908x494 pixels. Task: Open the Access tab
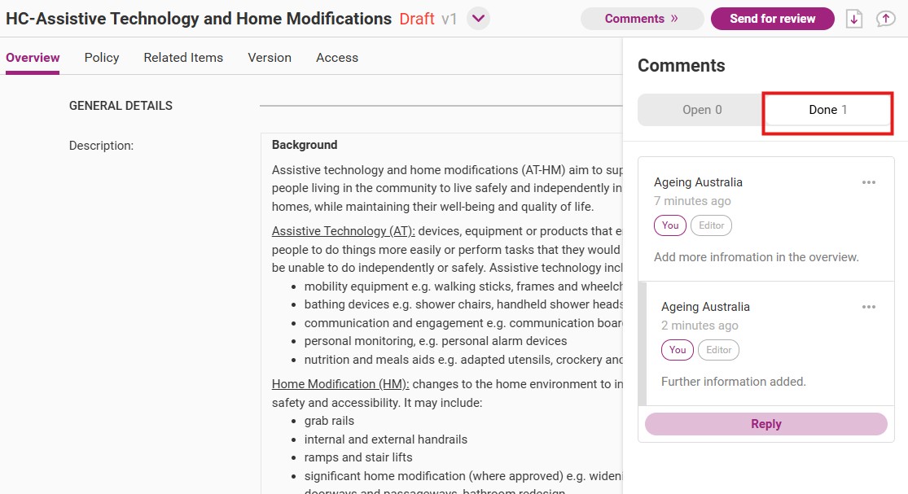pyautogui.click(x=337, y=57)
